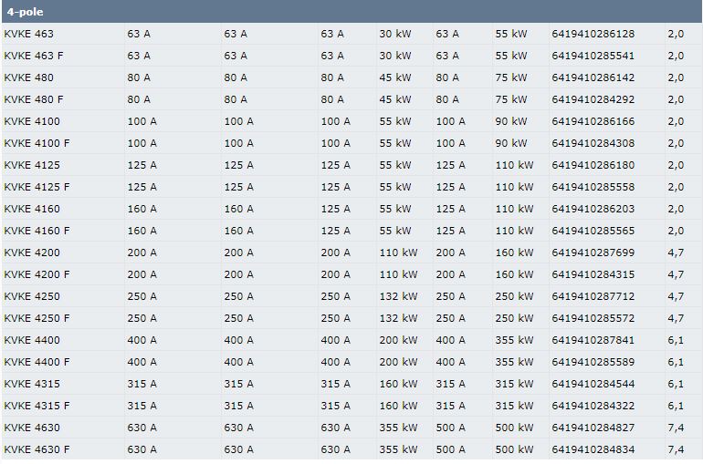Select the KVKE 4125 F model name
This screenshot has height=464, width=703.
click(x=37, y=188)
